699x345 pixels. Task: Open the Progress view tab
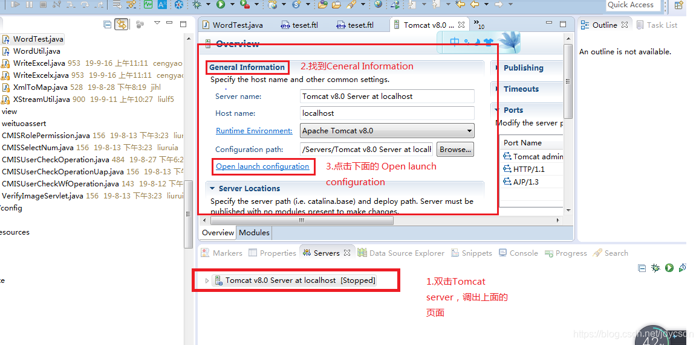[566, 253]
